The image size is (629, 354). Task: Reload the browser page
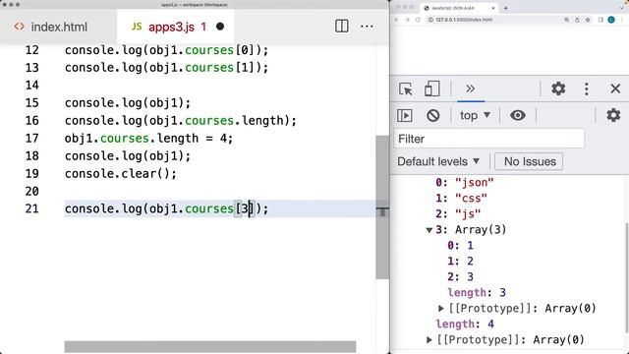[x=418, y=20]
